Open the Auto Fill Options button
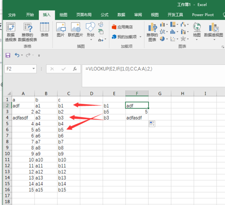This screenshot has height=205, width=225. pyautogui.click(x=152, y=124)
